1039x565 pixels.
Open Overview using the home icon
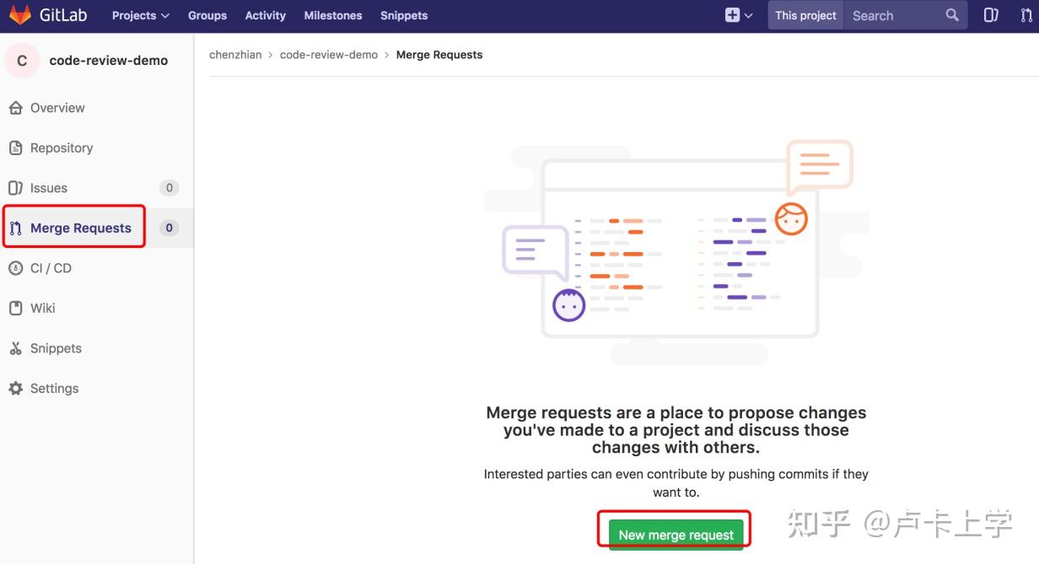click(x=18, y=107)
